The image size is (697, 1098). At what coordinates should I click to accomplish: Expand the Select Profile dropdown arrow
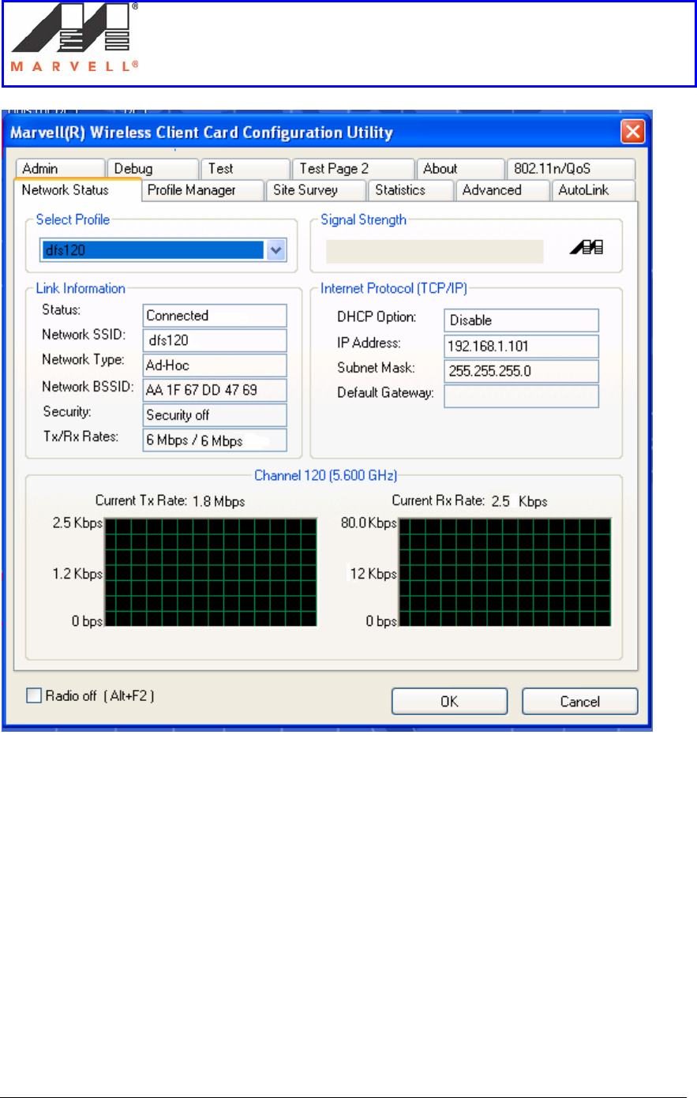coord(275,250)
